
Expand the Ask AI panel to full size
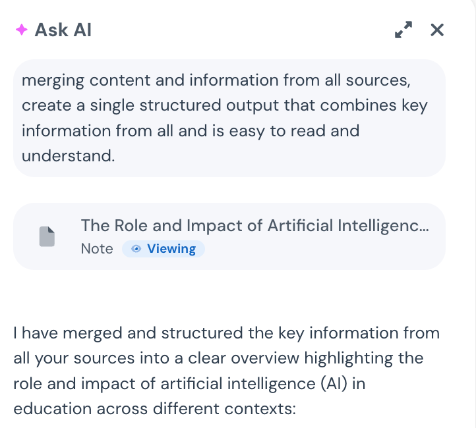pos(403,30)
